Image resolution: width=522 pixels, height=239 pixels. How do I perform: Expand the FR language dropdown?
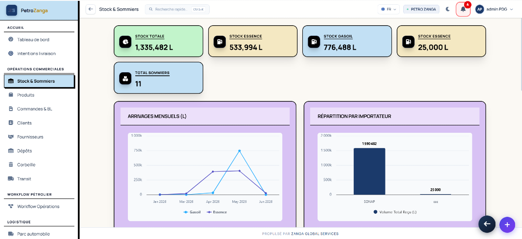coord(389,9)
